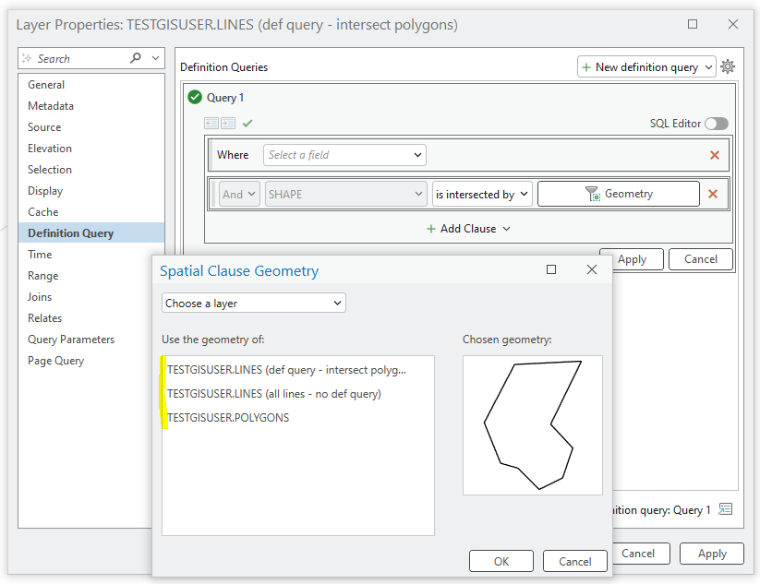Image resolution: width=760 pixels, height=584 pixels.
Task: Enable SQL Editor mode
Action: click(716, 123)
